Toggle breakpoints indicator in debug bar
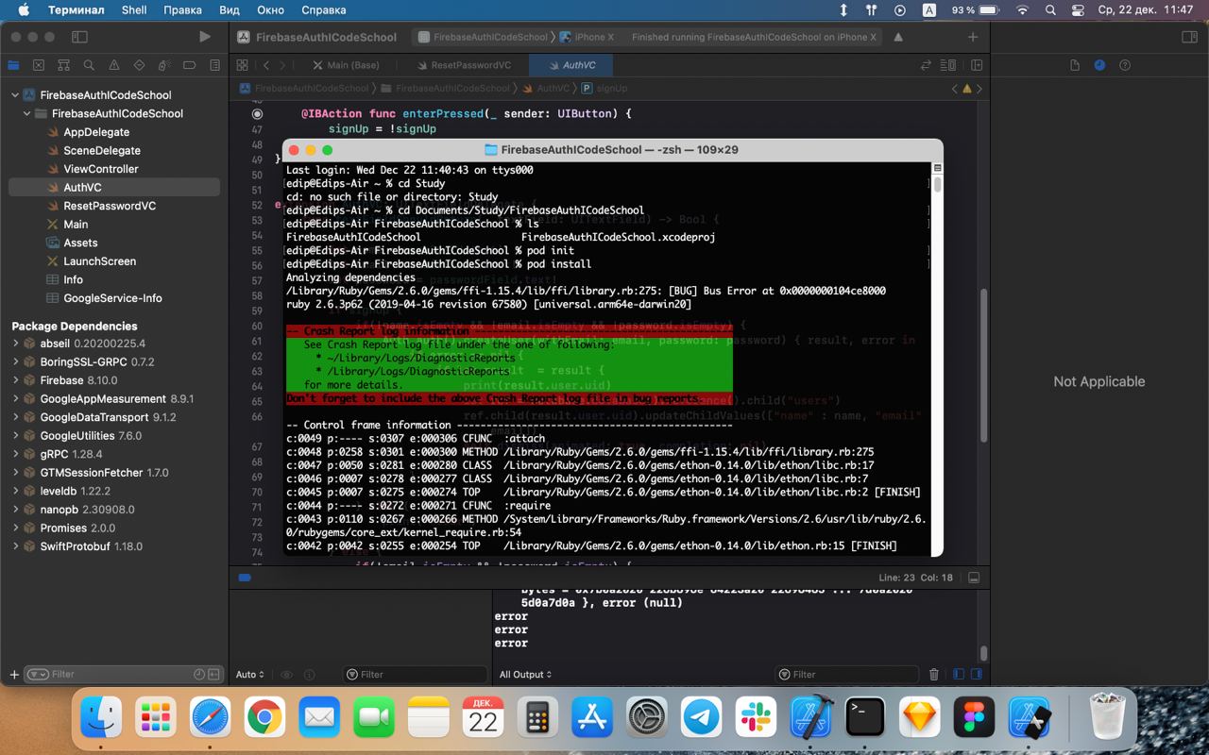 coord(245,578)
